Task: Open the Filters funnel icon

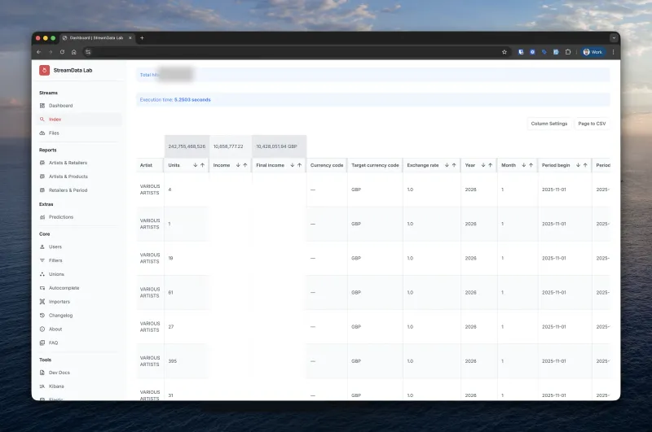Action: click(x=42, y=260)
